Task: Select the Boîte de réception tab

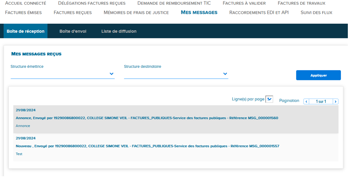Action: 26,31
